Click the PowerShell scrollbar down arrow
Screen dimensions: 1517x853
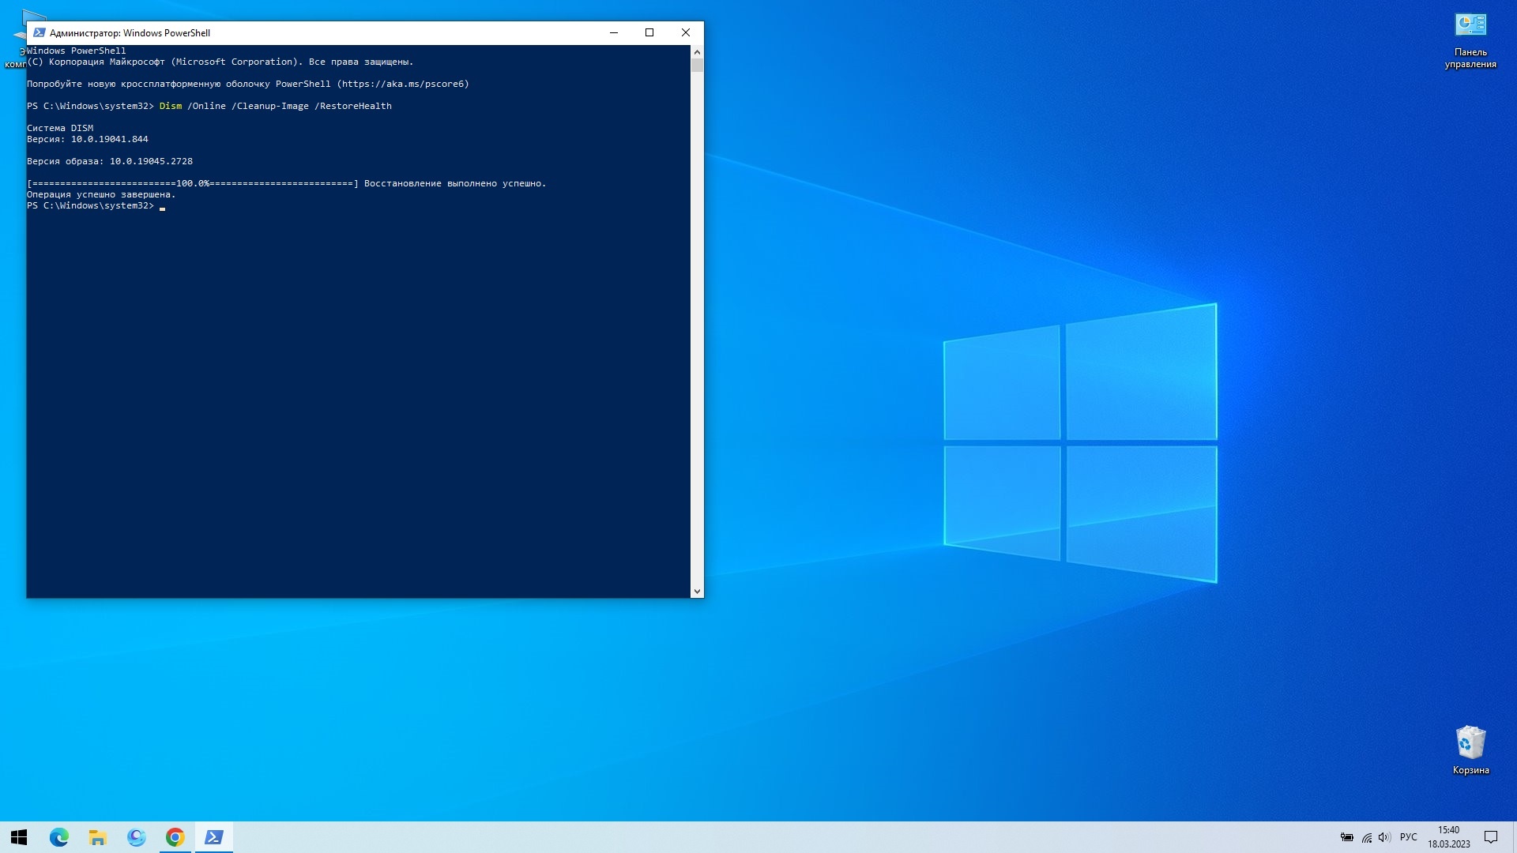coord(697,591)
